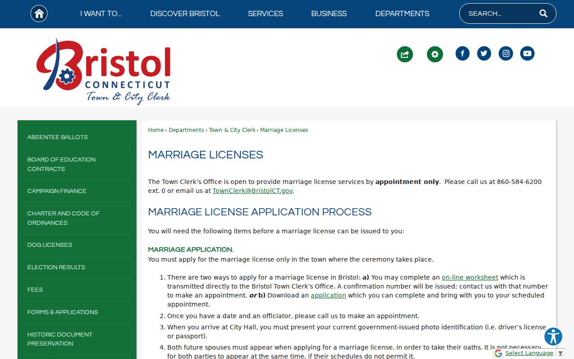Click MARRIAGE LICENSE APPLICATION PROCESS heading
The height and width of the screenshot is (359, 574).
point(260,212)
